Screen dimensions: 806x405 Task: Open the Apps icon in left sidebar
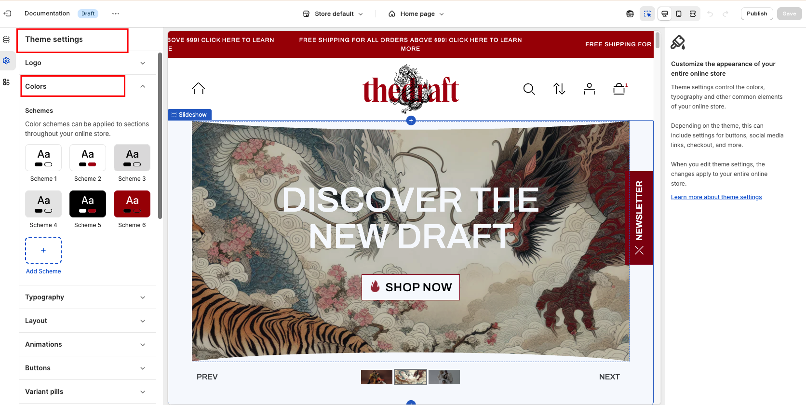(x=6, y=82)
